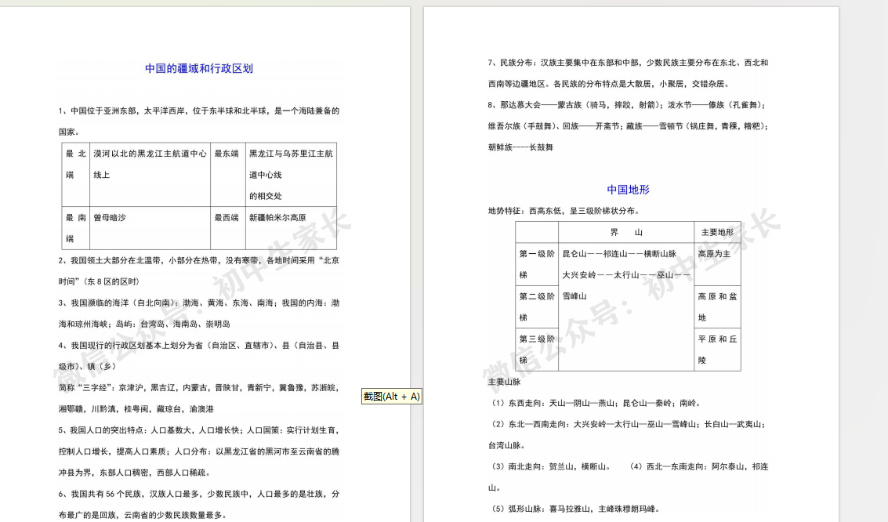Click the line starting "（2）东北—西南走向"

pyautogui.click(x=628, y=424)
